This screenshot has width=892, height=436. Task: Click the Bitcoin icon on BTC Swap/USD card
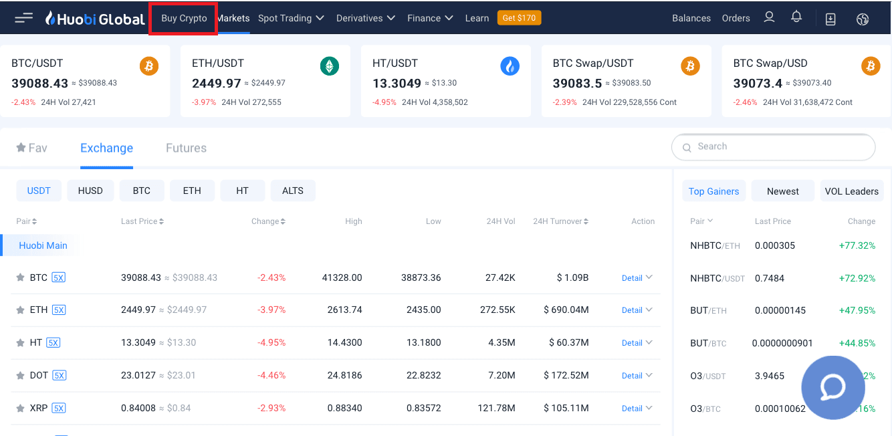pos(870,66)
